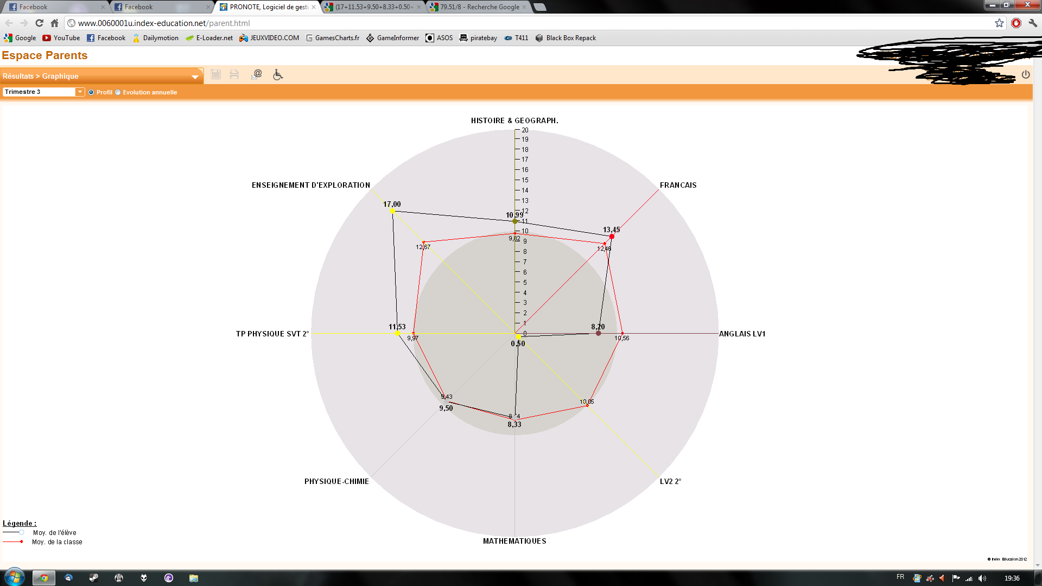Bookmark page with star icon
The image size is (1042, 586).
coord(999,23)
